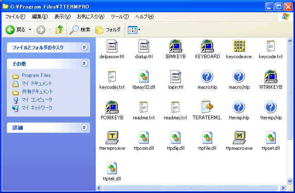Open the ツール(T) menu
The width and height of the screenshot is (295, 193).
[120, 16]
